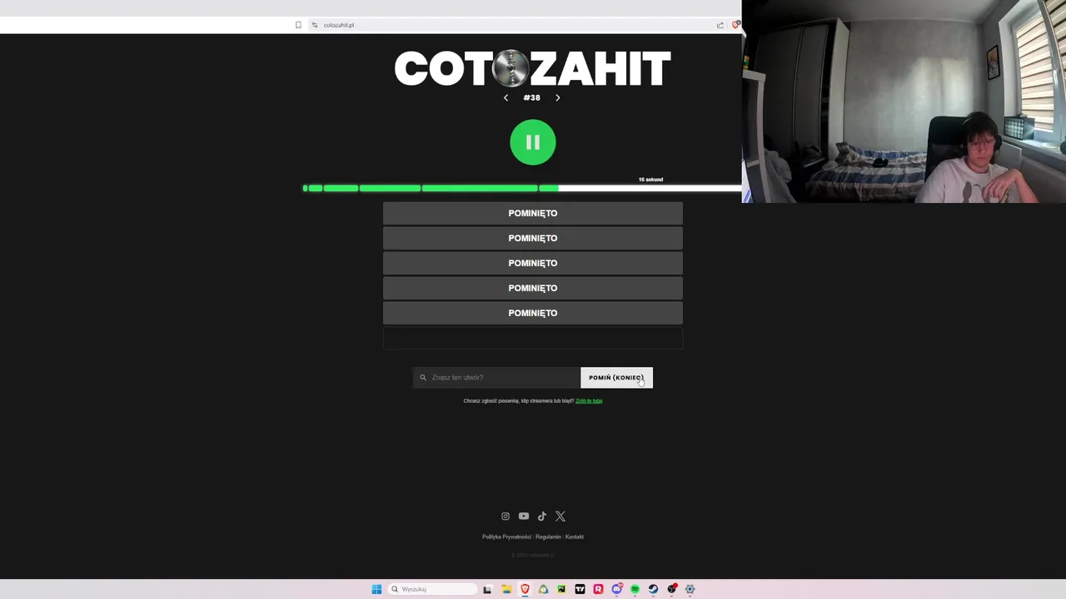Click the Brave browser taskbar icon
This screenshot has height=599, width=1066.
[525, 589]
